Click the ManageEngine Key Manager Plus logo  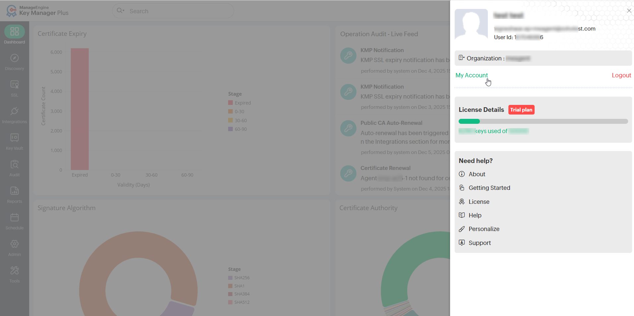pyautogui.click(x=37, y=11)
